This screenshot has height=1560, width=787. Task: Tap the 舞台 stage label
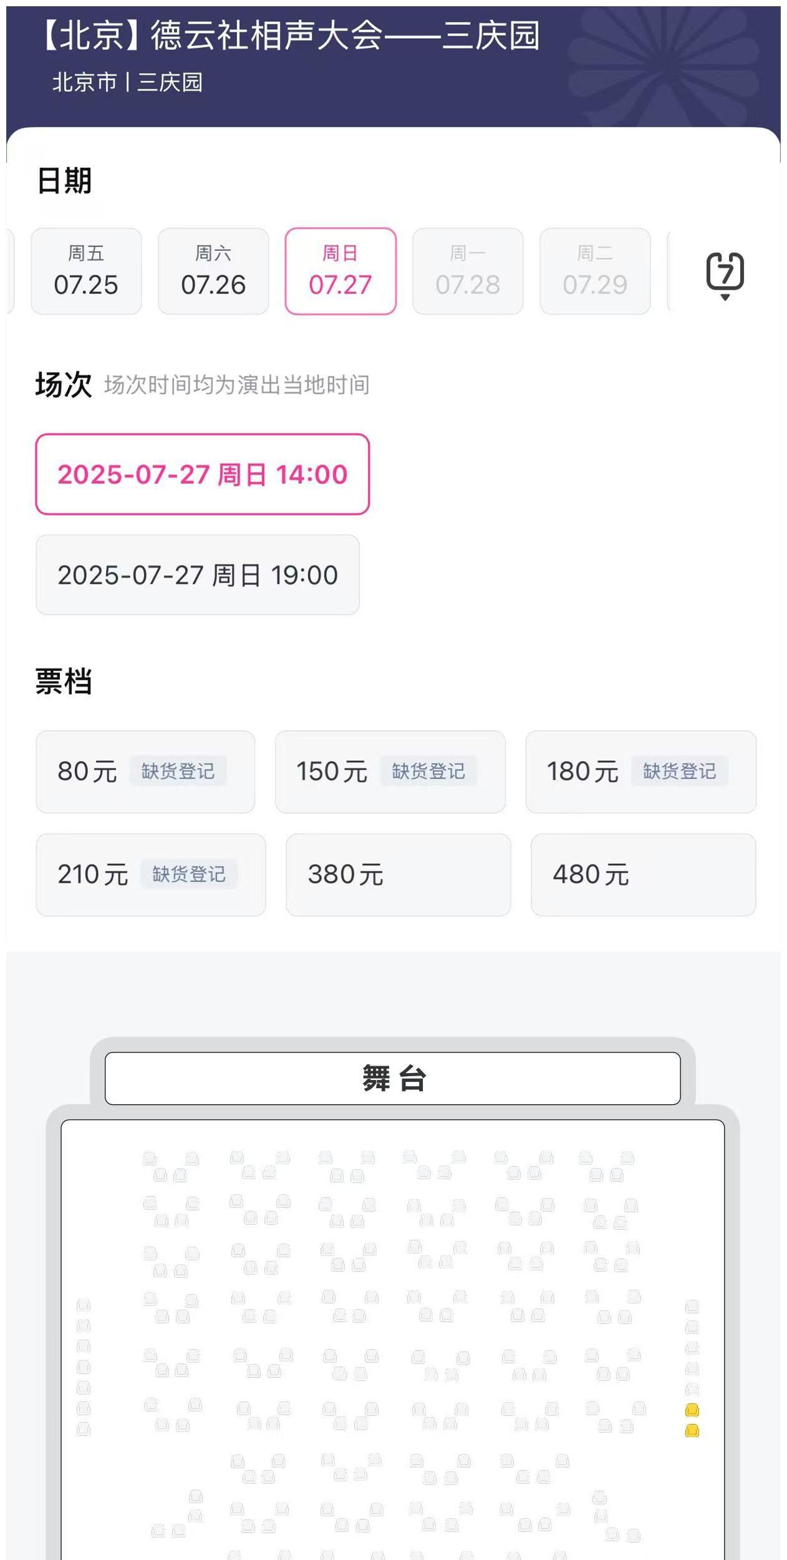(393, 1078)
